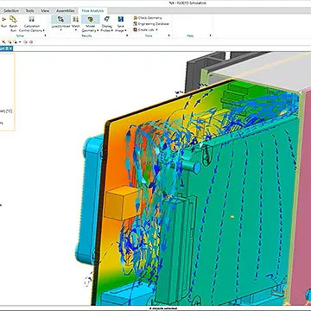Click the Load/Unload results icon

pyautogui.click(x=60, y=20)
